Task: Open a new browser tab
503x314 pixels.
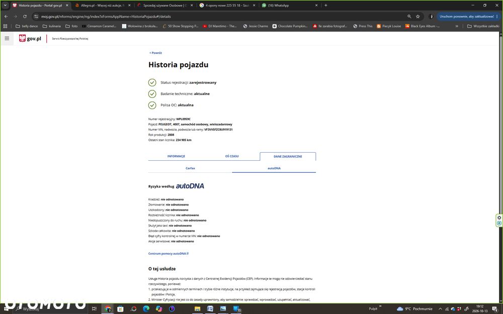Action: pyautogui.click(x=325, y=5)
